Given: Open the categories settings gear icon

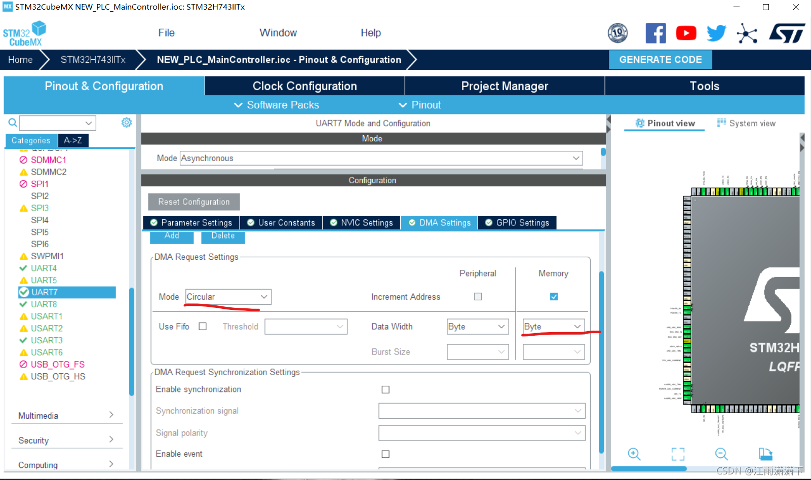Looking at the screenshot, I should coord(127,123).
